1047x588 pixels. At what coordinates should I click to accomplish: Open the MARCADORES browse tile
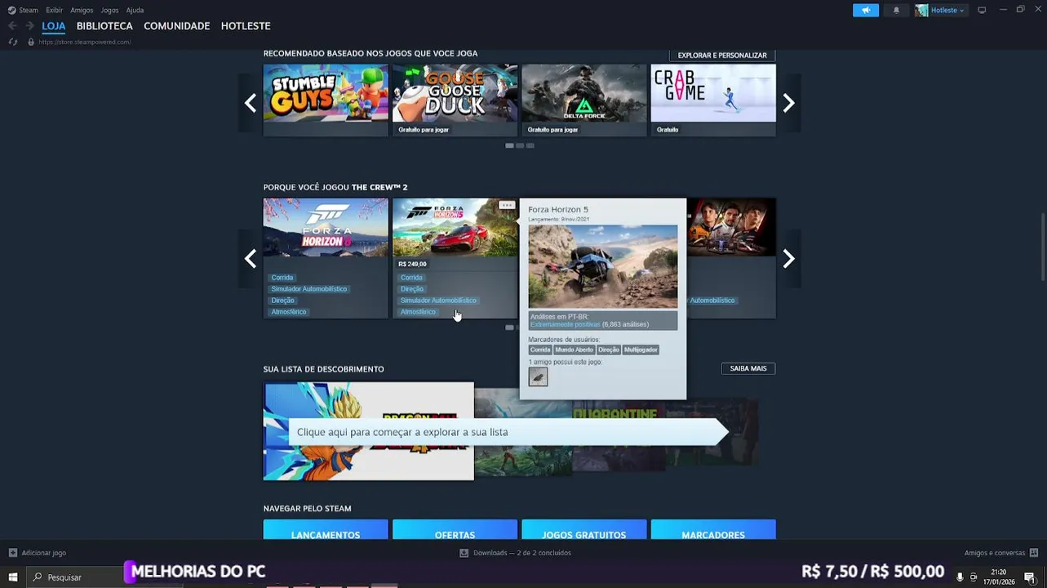pyautogui.click(x=713, y=531)
